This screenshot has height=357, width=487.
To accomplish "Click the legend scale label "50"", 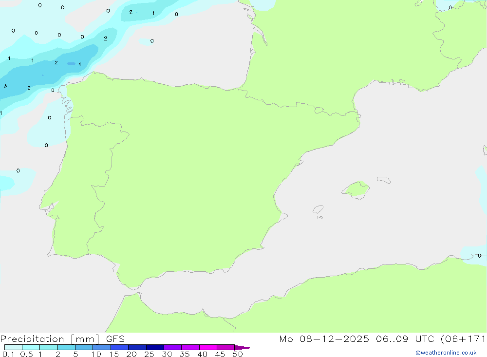I will [x=238, y=354].
